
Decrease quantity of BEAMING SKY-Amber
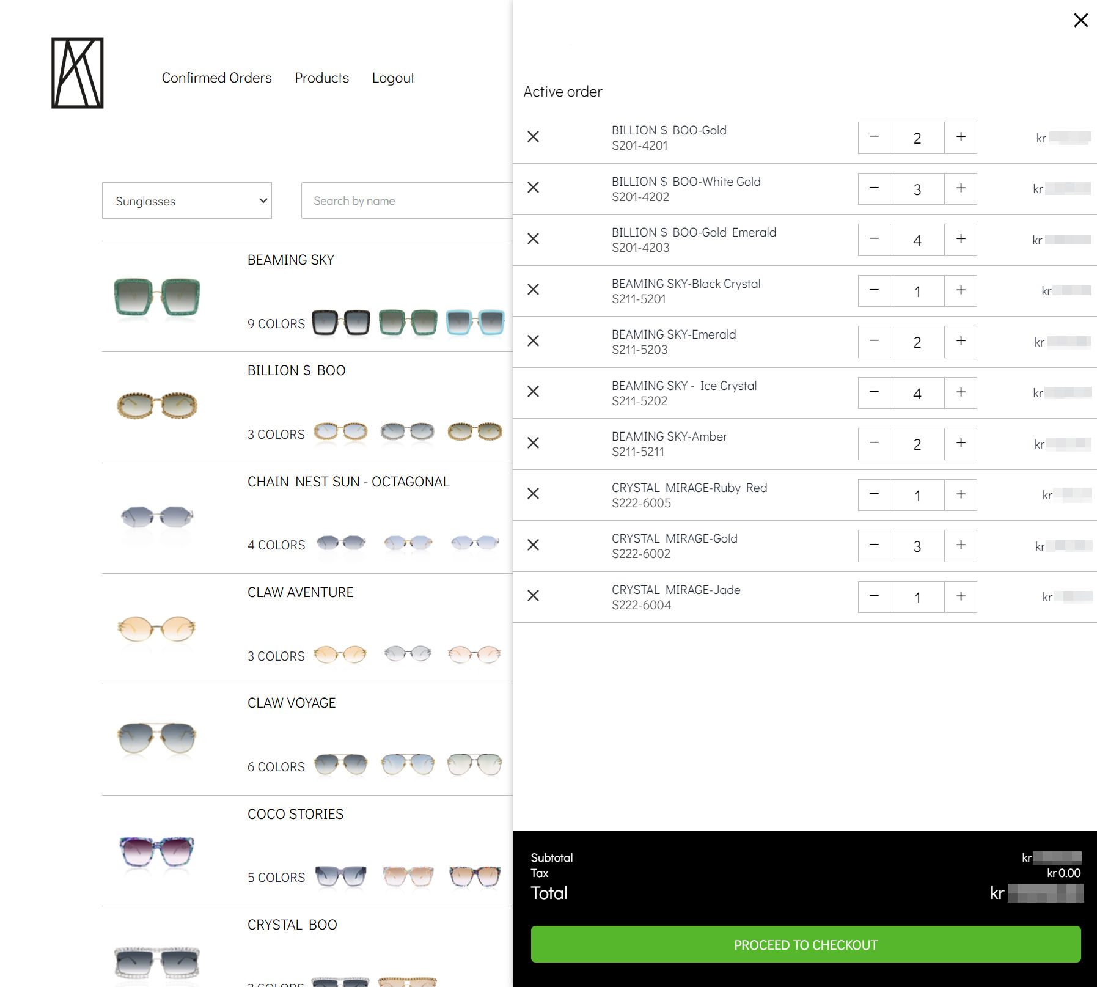pyautogui.click(x=874, y=444)
